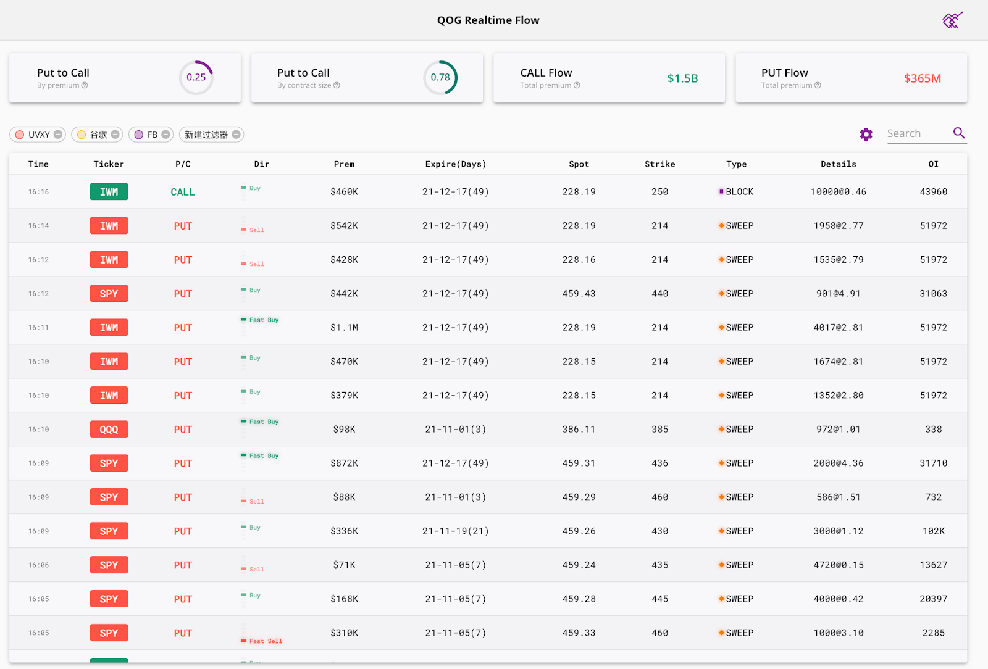Click PUT Flow total $365M value
988x669 pixels.
(923, 78)
